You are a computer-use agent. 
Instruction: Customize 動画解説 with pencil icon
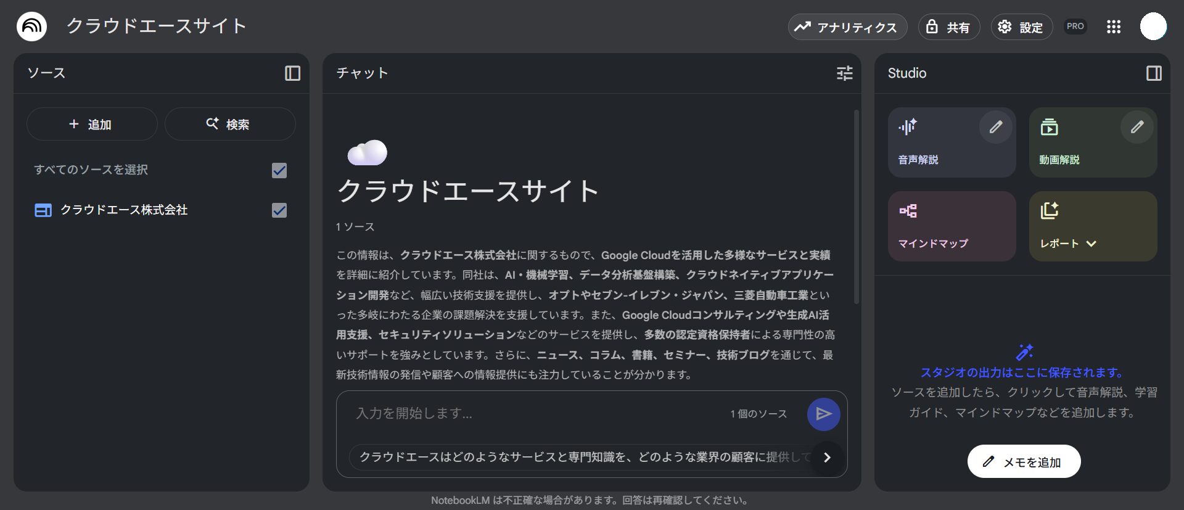pos(1137,127)
